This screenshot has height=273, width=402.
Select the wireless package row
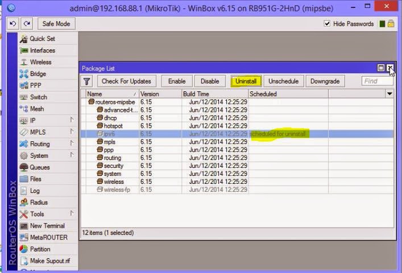pos(237,182)
